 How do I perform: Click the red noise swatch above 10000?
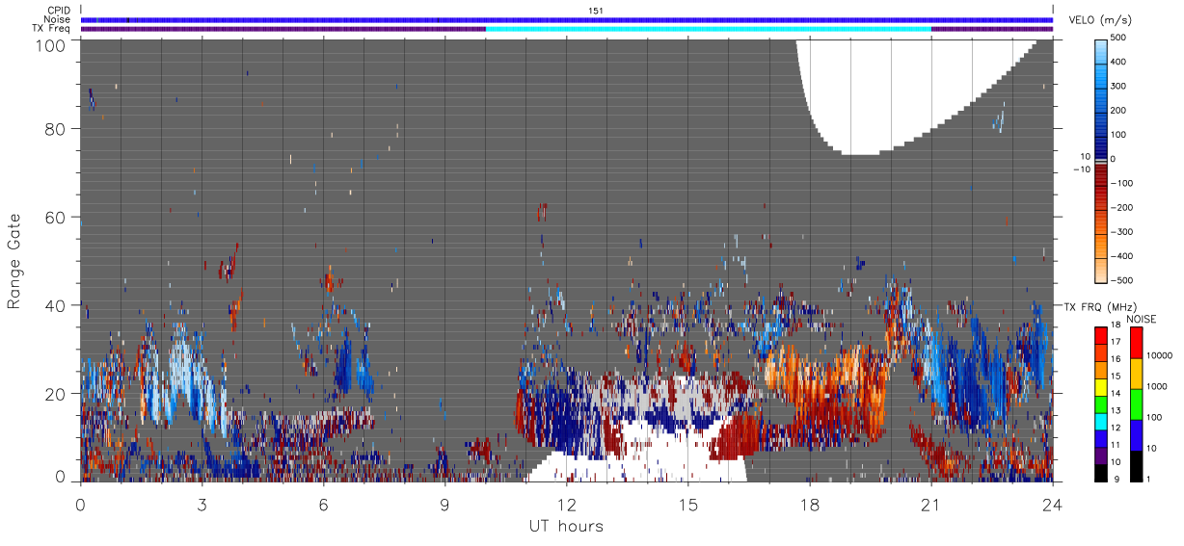1136,343
